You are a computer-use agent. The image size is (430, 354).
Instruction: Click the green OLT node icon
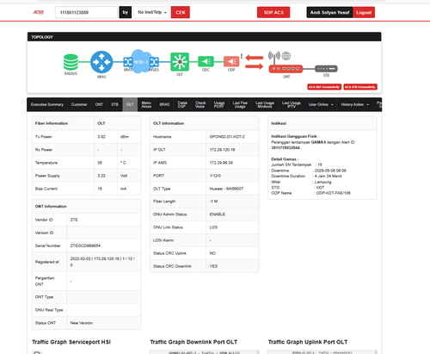180,61
